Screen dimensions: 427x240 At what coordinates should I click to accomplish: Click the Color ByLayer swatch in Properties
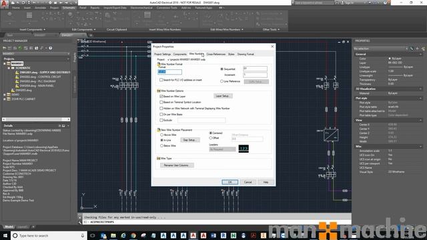[390, 59]
